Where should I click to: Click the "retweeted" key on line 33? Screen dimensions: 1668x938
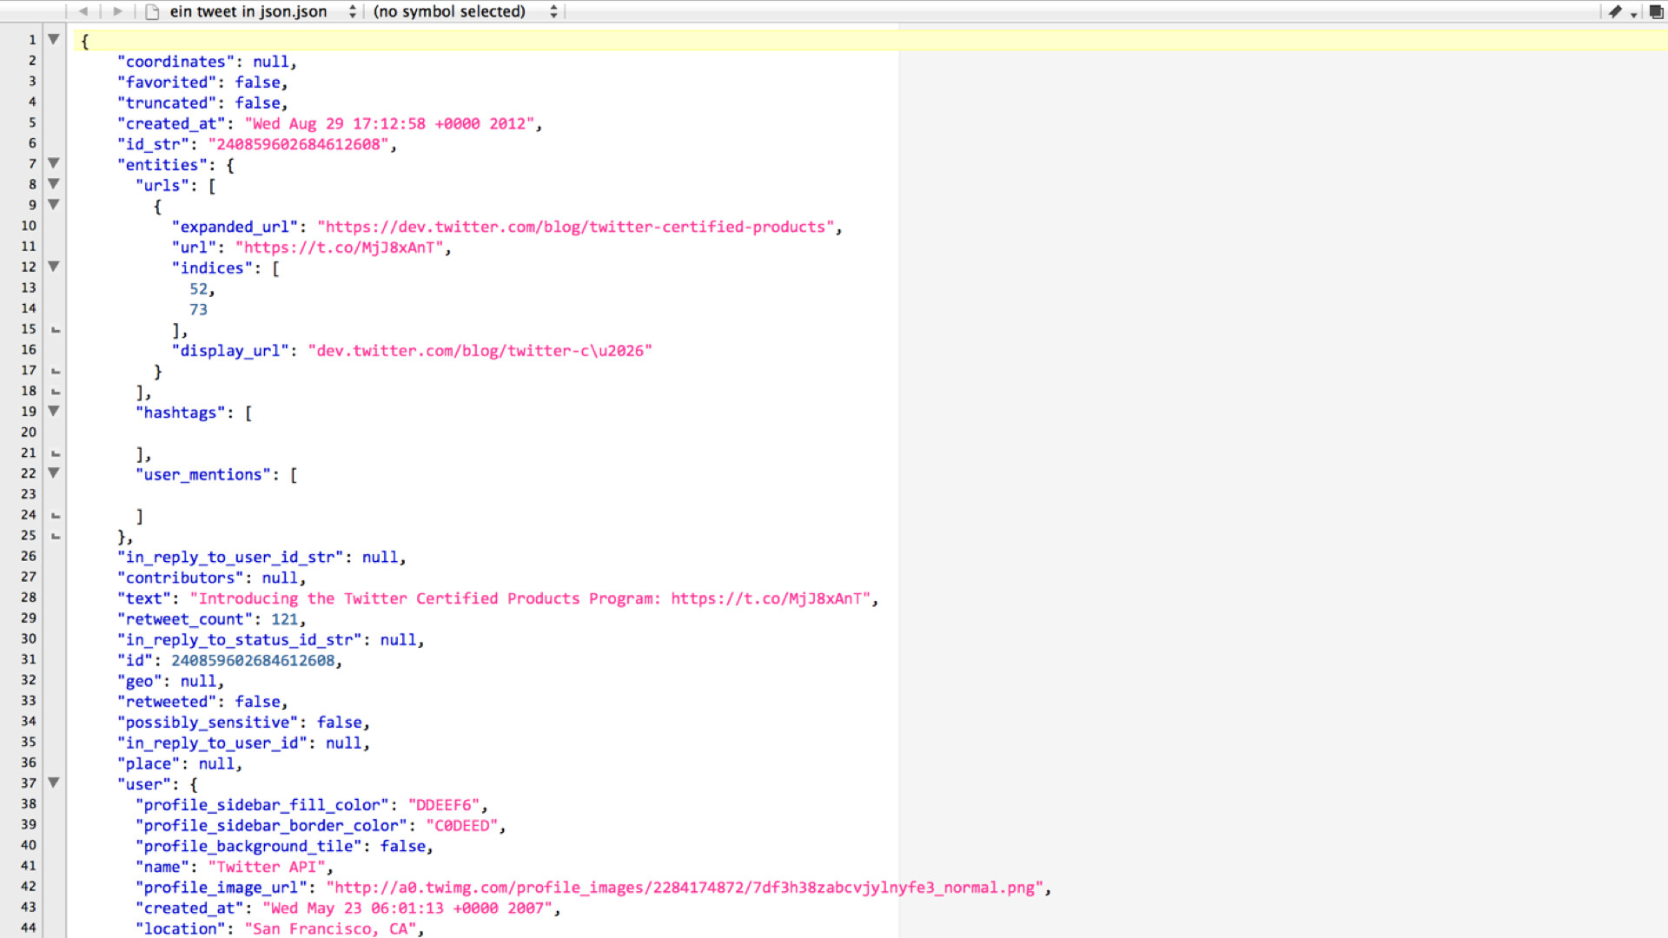[167, 702]
